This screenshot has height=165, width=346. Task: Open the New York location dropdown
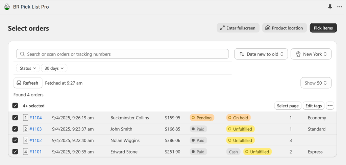pos(311,54)
